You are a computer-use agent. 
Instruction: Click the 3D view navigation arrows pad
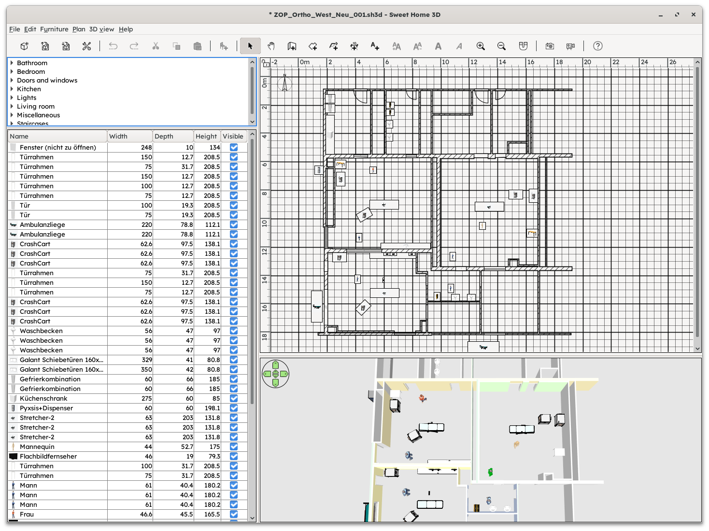[x=275, y=374]
